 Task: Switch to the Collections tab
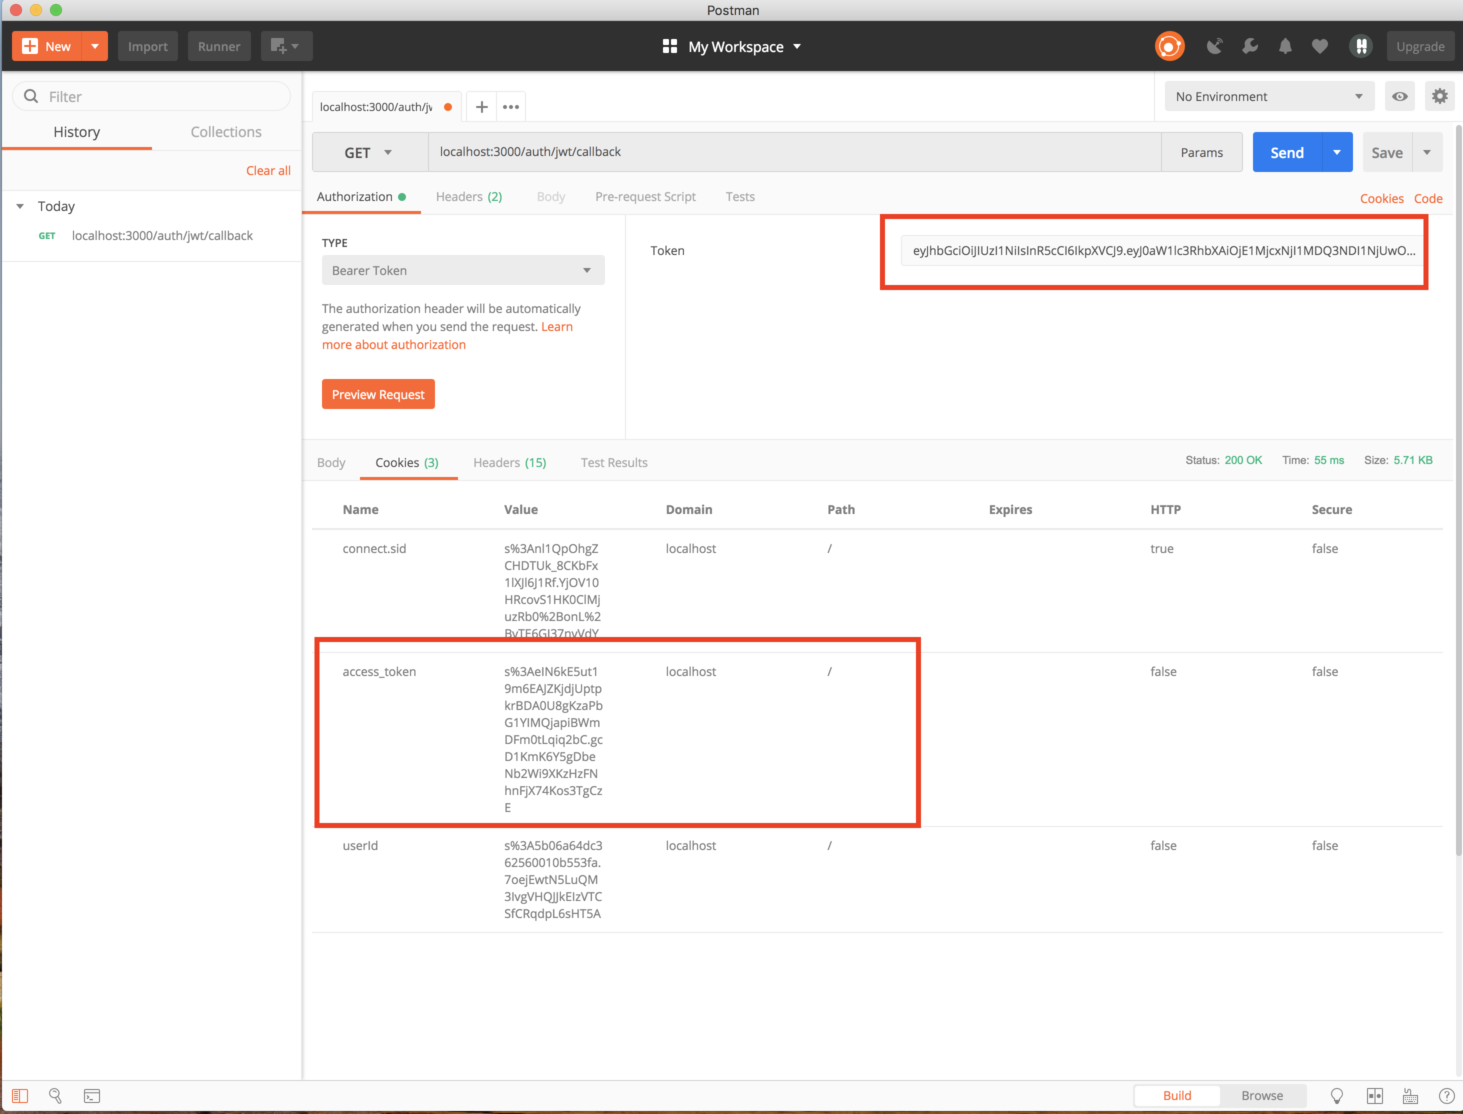tap(225, 132)
